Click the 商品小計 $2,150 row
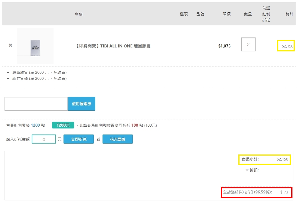 click(265, 159)
